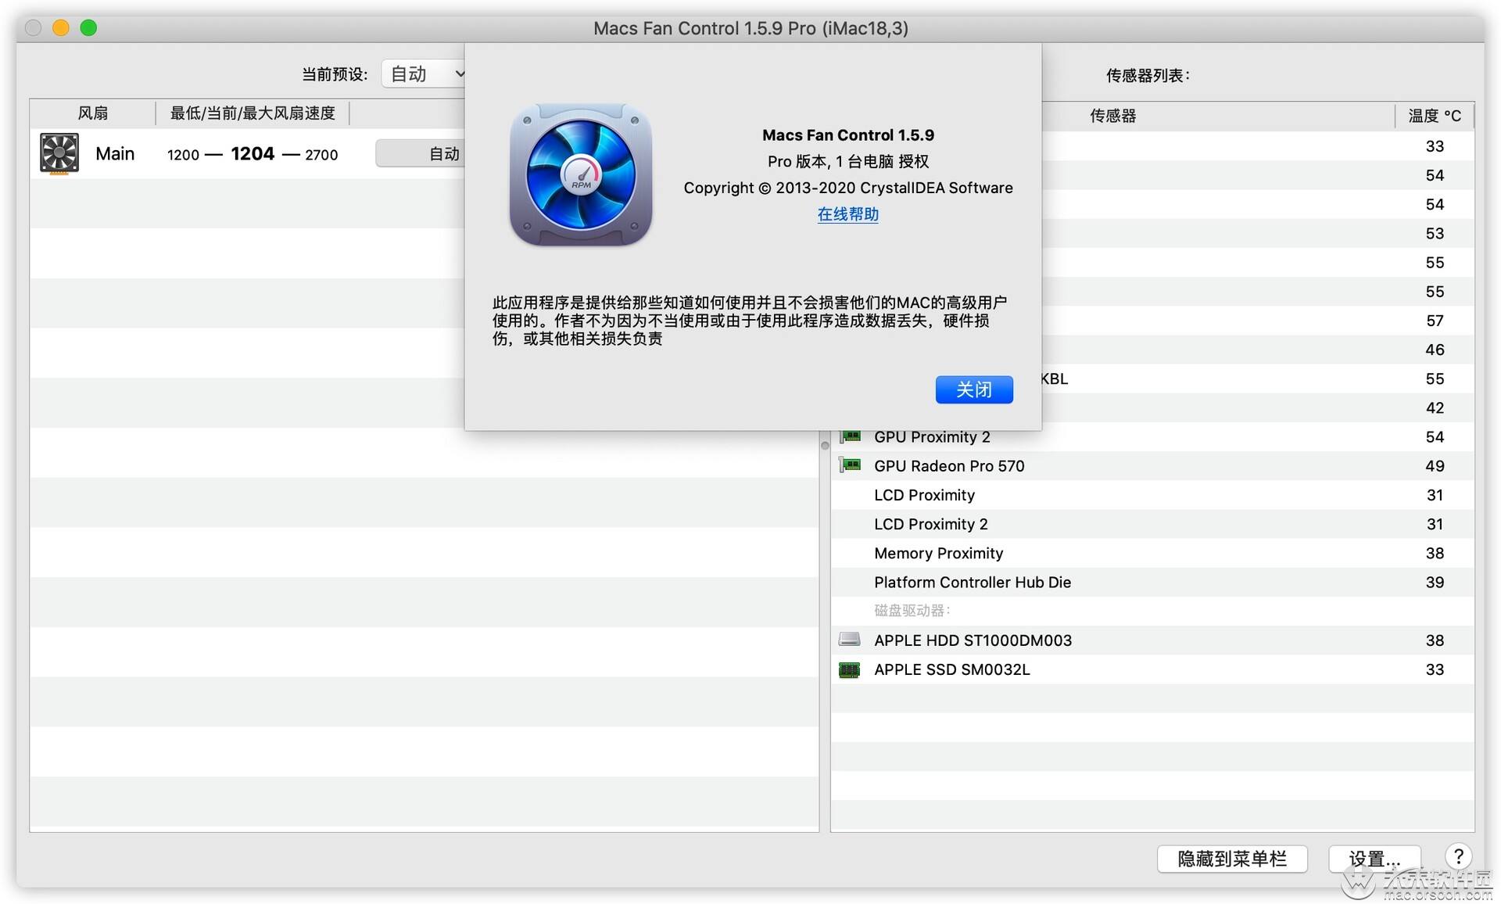Viewport: 1501px width, 904px height.
Task: Click the 49 temperature of GPU Radeon Pro 570
Action: [x=1435, y=466]
